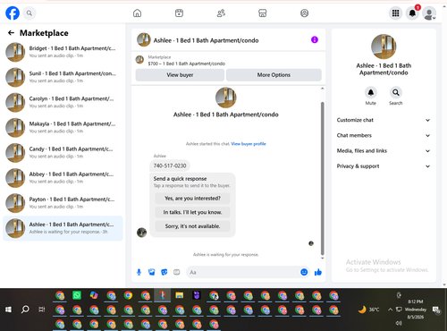
Task: Click the $700 listing summary text
Action: click(187, 64)
